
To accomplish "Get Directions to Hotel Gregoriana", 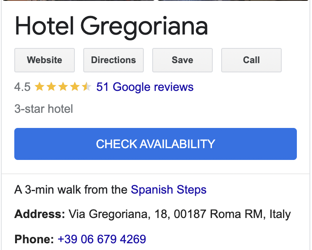I will tap(114, 60).
